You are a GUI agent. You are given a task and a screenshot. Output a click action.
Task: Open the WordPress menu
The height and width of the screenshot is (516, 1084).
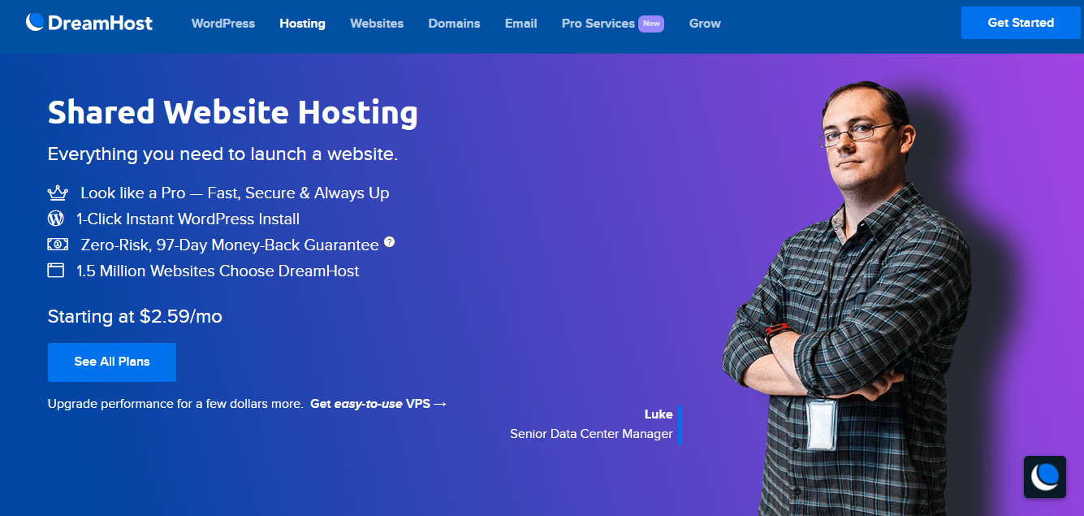(x=223, y=24)
